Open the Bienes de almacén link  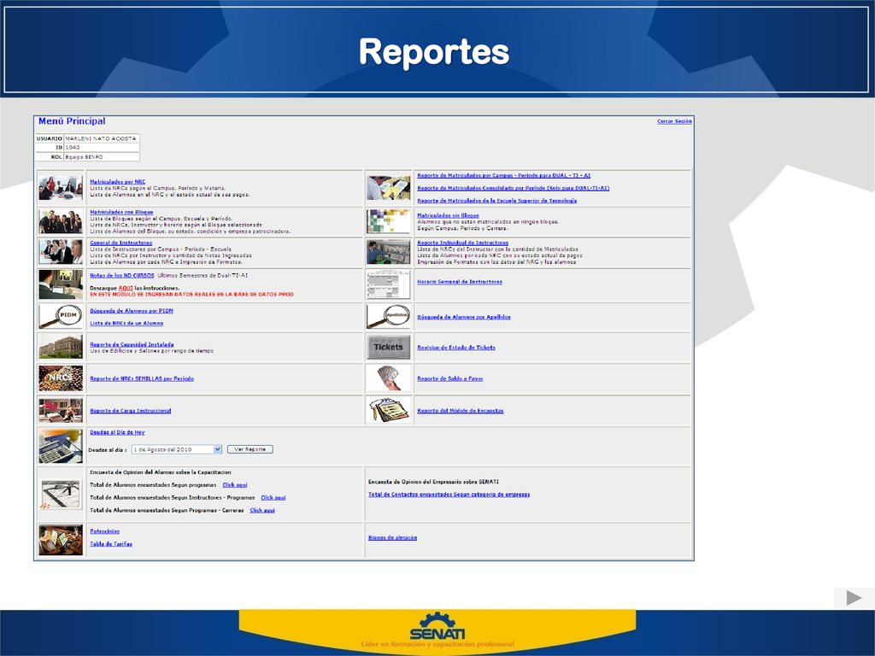pos(393,538)
